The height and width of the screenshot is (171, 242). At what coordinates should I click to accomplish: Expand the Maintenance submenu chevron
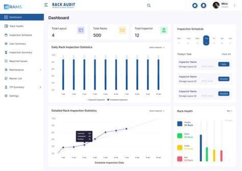(41, 70)
